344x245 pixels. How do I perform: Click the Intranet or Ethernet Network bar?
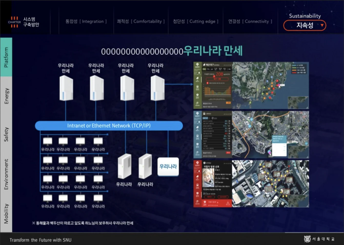(x=109, y=126)
